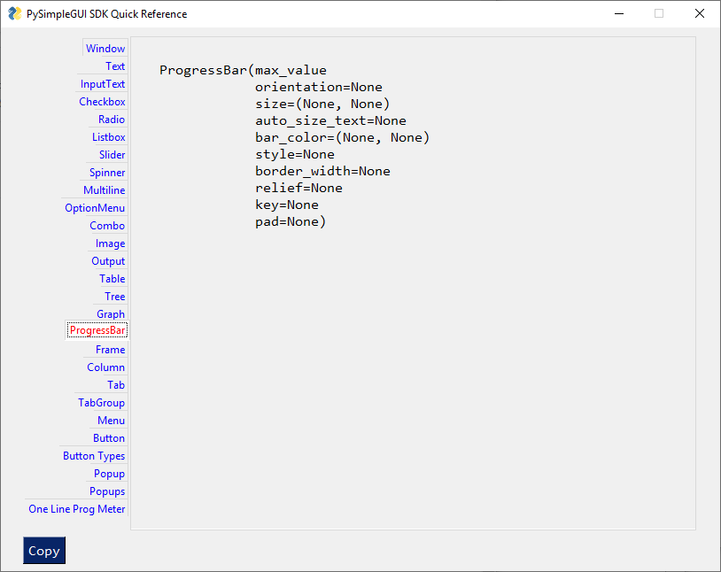Show the Slider element parameters
This screenshot has width=721, height=572.
[112, 154]
